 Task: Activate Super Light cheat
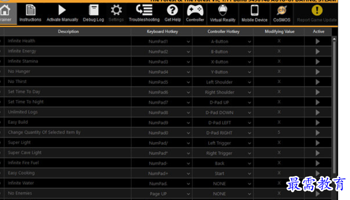point(318,143)
